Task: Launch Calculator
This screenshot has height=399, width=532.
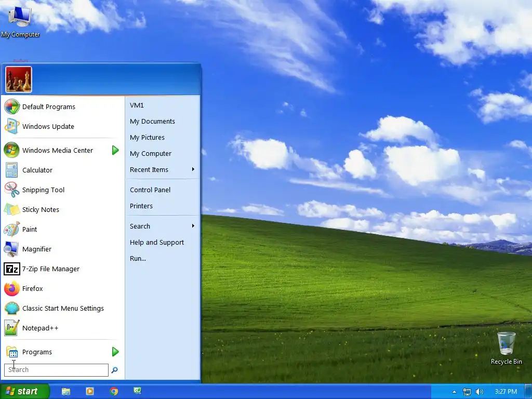Action: 63,170
